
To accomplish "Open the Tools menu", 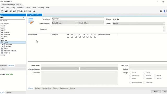I will (34, 8).
